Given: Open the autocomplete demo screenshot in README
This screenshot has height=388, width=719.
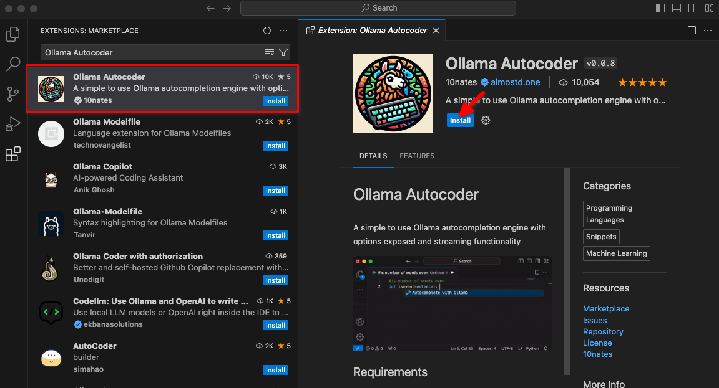Looking at the screenshot, I should [452, 304].
